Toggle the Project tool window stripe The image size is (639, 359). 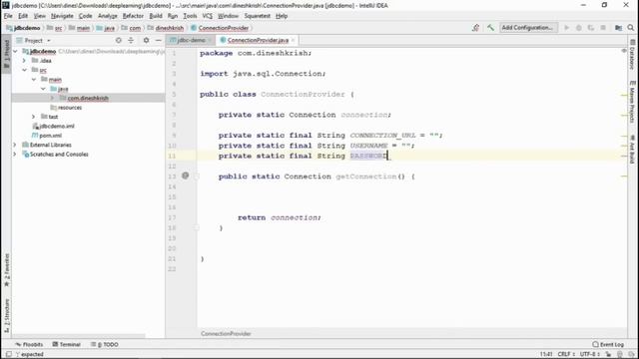(6, 54)
